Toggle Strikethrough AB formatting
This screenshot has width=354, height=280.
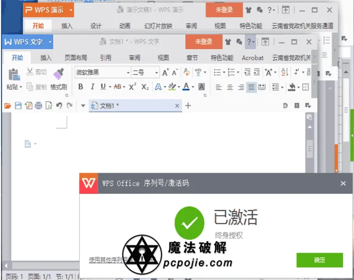118,87
